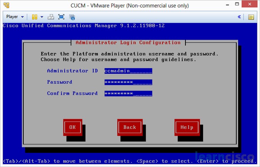Click the Send Ctrl+Alt+Del icon
The image size is (260, 167).
51,17
